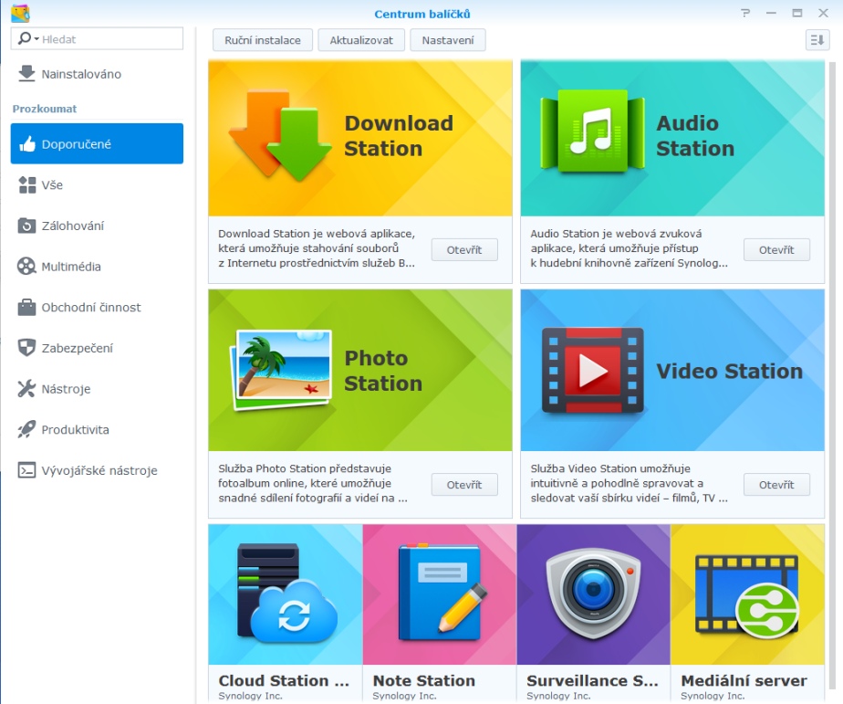
Task: Open the Nainstalováno section
Action: pos(81,74)
